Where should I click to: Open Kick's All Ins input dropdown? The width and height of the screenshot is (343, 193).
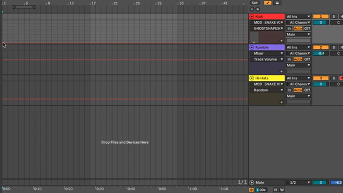coord(299,17)
